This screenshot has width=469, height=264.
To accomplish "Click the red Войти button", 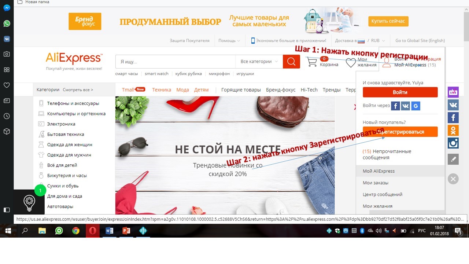I will [x=400, y=92].
